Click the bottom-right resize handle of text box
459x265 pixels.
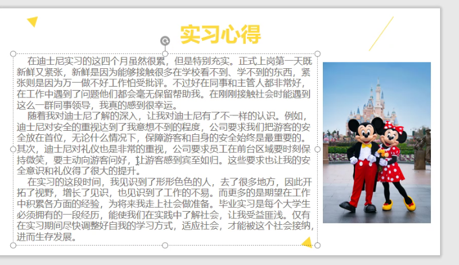pos(317,245)
